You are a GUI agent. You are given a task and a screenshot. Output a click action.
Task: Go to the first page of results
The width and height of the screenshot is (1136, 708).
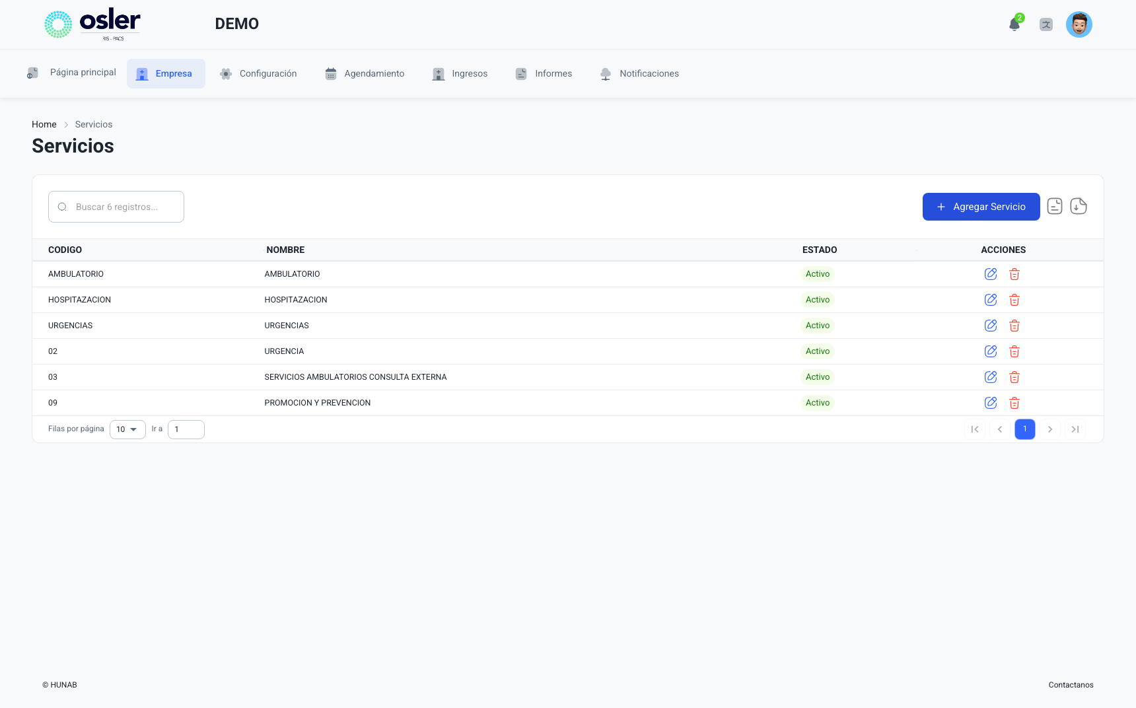(975, 429)
